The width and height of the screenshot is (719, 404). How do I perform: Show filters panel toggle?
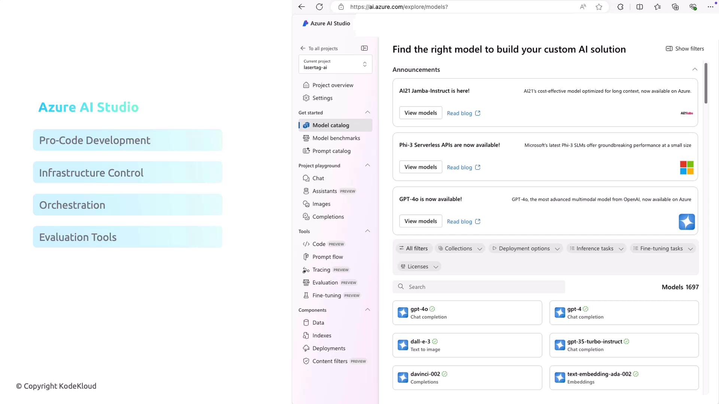click(685, 49)
